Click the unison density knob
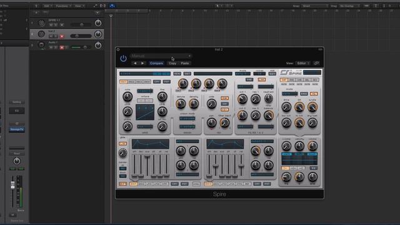This screenshot has height=225, width=400. pyautogui.click(x=194, y=103)
